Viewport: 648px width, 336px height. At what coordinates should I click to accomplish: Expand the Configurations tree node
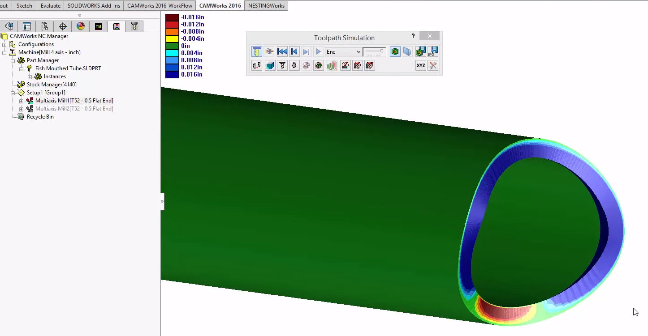click(4, 44)
